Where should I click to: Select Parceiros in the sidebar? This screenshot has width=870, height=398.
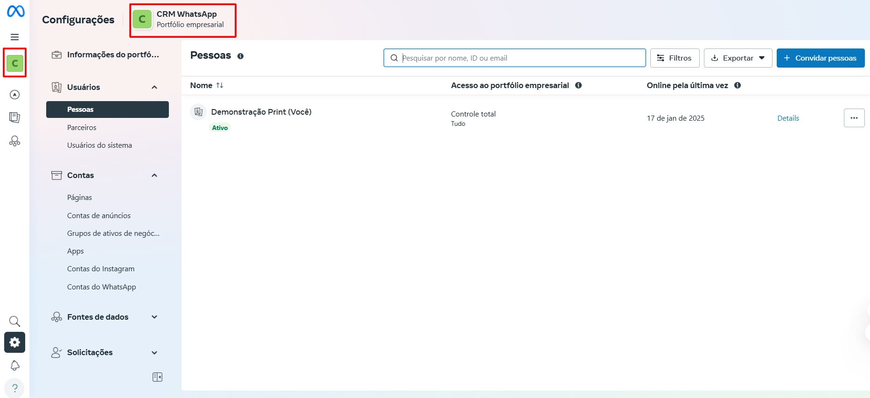[82, 128]
